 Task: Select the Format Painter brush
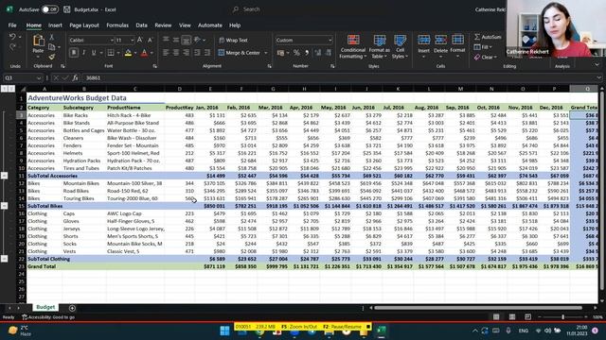[x=52, y=57]
